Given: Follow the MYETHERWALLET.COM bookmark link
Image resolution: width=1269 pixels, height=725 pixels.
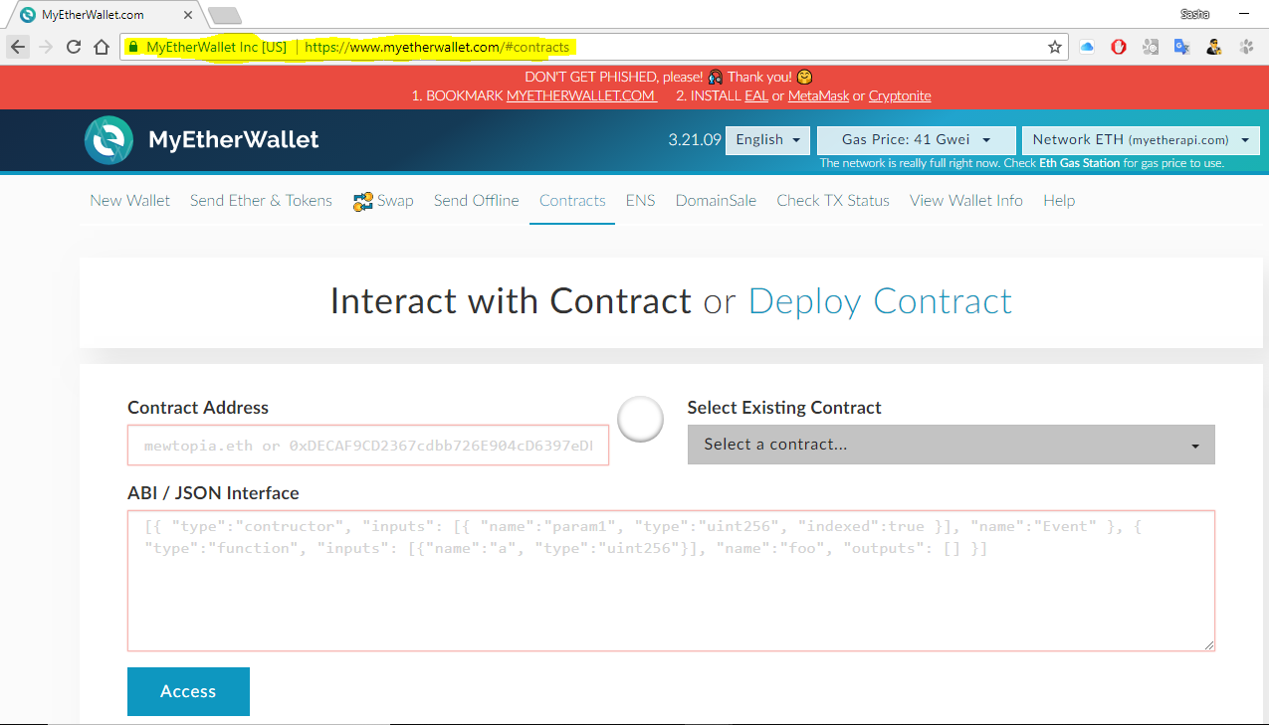Looking at the screenshot, I should [581, 96].
